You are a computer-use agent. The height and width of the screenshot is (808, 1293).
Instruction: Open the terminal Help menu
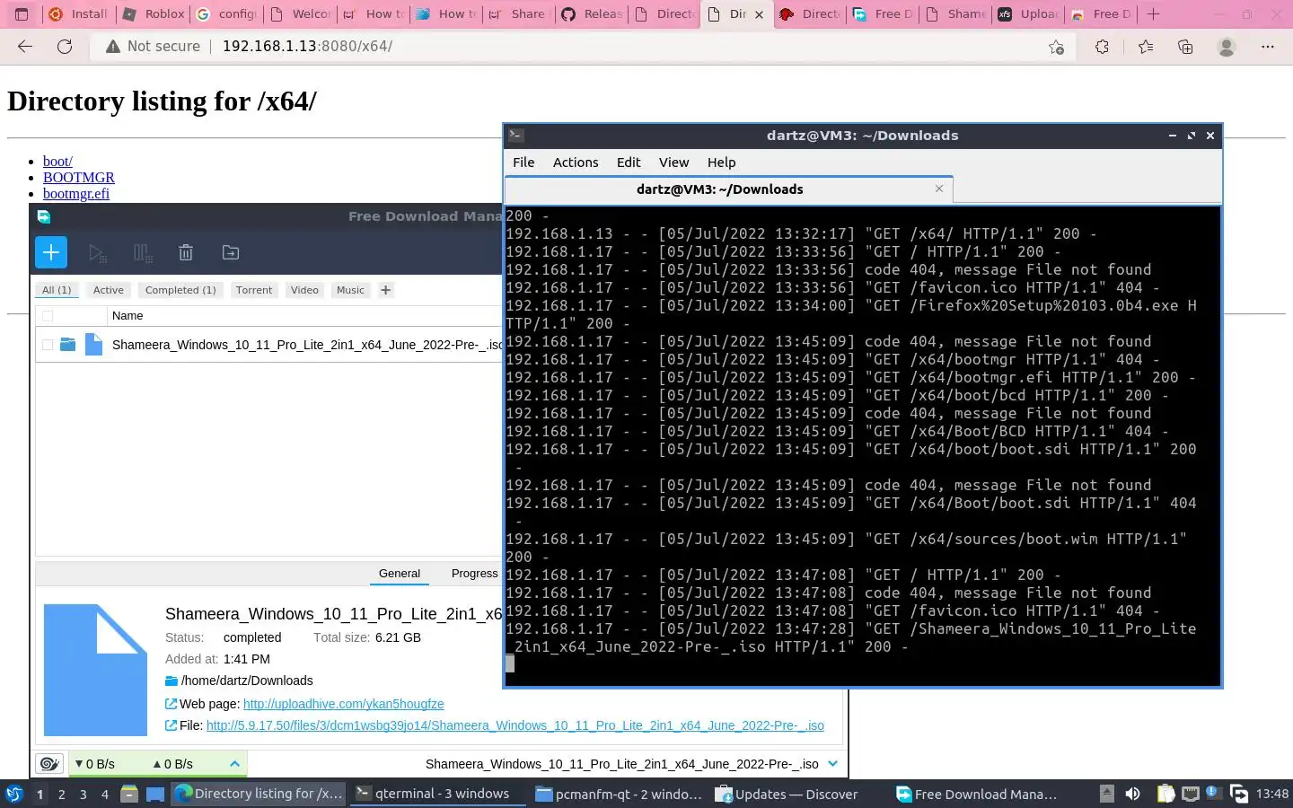click(x=721, y=162)
